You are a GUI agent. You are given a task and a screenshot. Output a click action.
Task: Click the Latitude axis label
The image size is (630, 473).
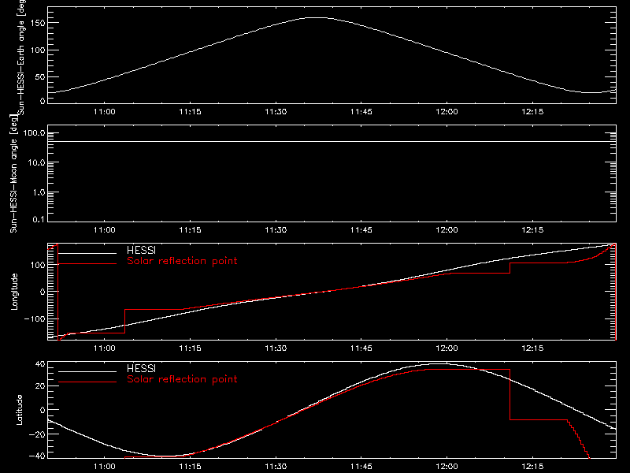[x=19, y=410]
